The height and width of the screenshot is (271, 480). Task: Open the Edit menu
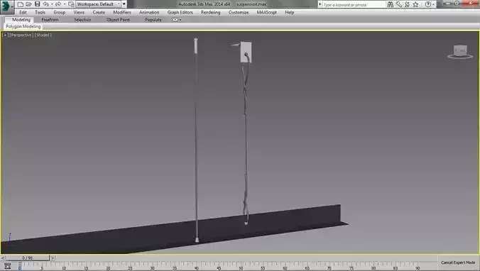click(23, 12)
